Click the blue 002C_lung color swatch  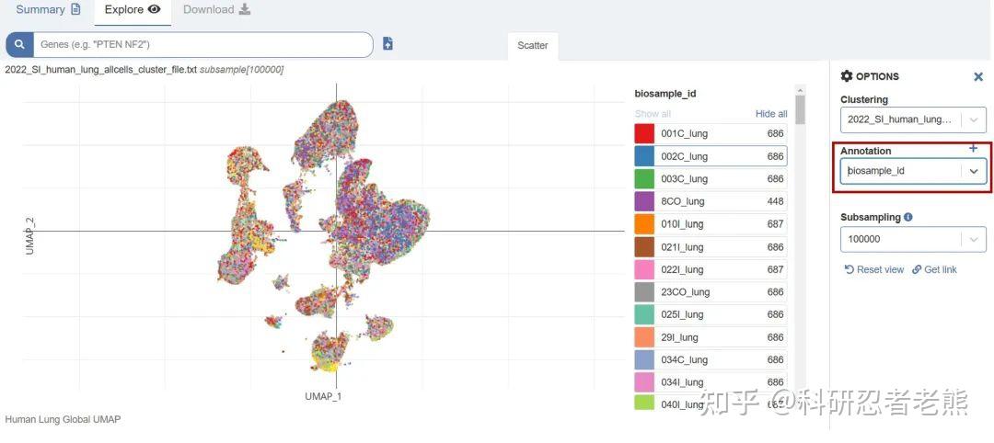click(644, 156)
